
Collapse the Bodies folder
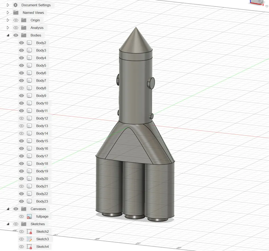[x=8, y=35]
